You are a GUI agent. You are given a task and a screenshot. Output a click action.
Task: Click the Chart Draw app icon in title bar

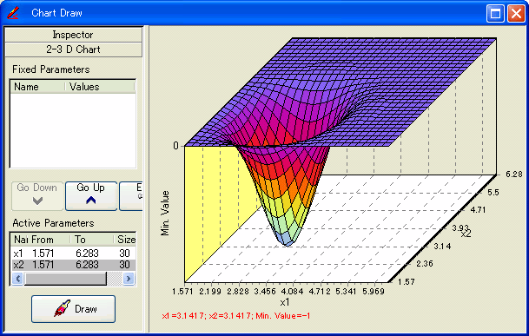coord(13,13)
